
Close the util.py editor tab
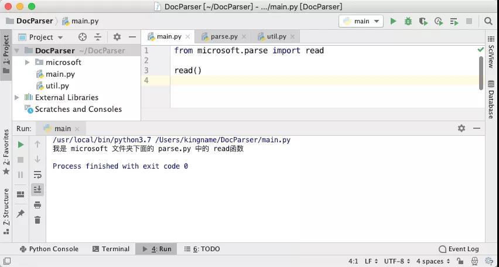292,37
